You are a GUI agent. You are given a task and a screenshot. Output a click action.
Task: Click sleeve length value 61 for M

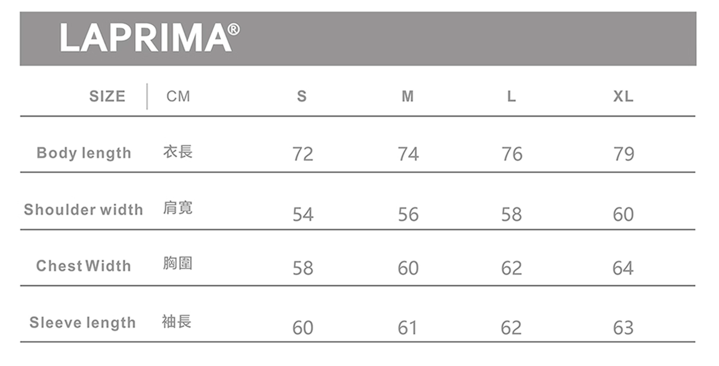pyautogui.click(x=408, y=328)
